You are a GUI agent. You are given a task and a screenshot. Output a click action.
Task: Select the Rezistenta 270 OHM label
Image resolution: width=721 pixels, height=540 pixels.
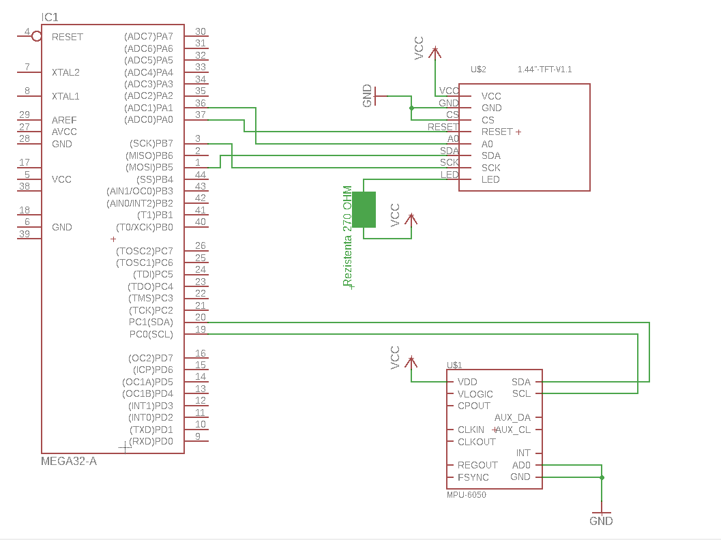coord(348,236)
